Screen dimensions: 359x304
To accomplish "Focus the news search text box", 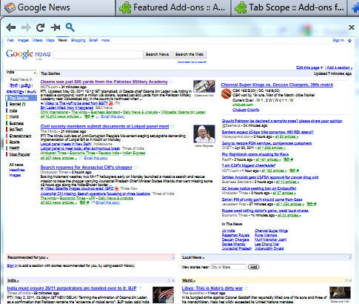I will click(98, 55).
